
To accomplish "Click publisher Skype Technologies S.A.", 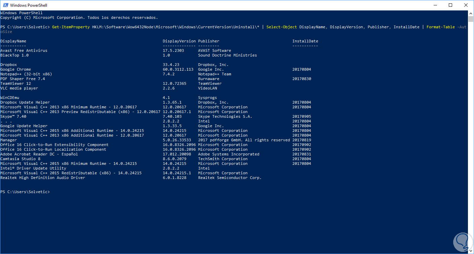I will click(x=225, y=116).
